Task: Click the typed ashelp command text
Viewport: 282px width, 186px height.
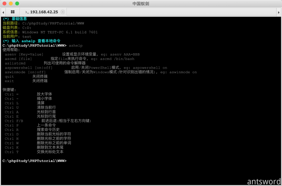Action: tap(76, 45)
